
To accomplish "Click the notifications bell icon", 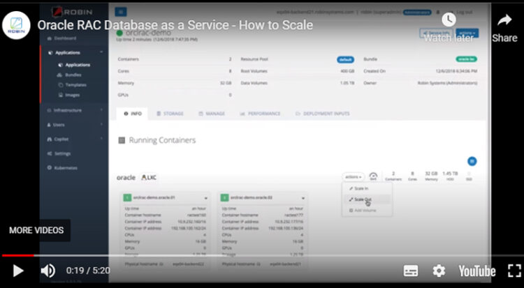I will tap(438, 12).
